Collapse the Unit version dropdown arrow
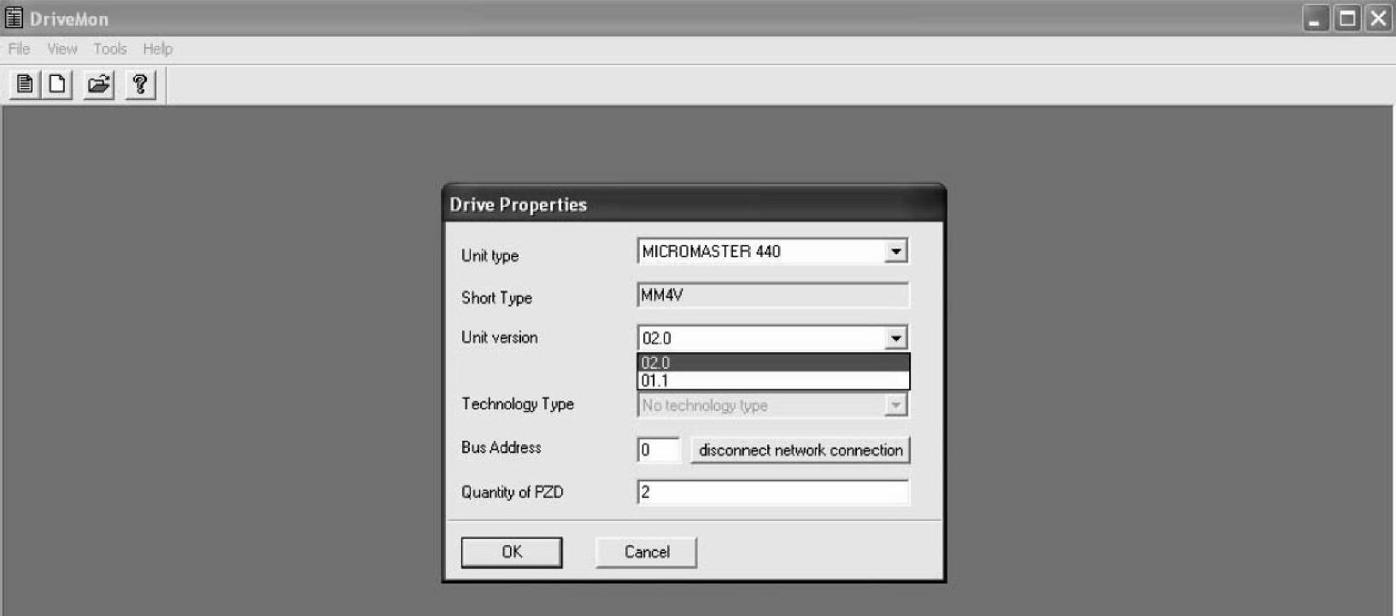The height and width of the screenshot is (616, 1396). (x=895, y=338)
